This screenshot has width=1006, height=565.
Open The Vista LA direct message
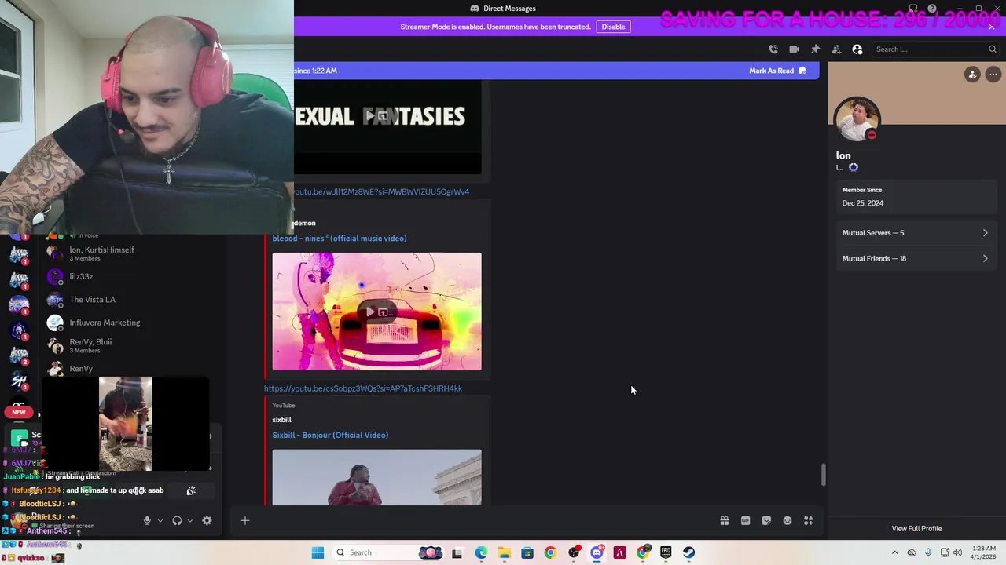point(130,300)
